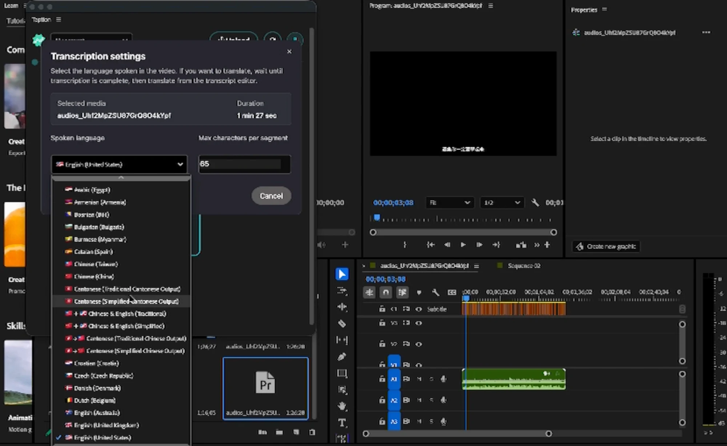727x446 pixels.
Task: Open Properties panel hamburger menu
Action: pos(605,9)
